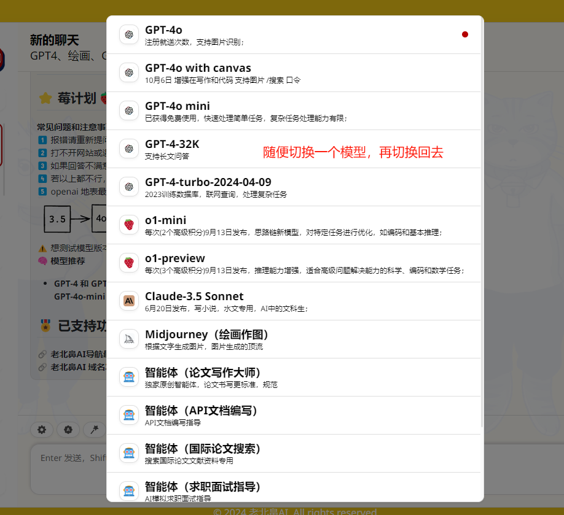This screenshot has width=564, height=515.
Task: Click the warning triangle icon beside 想测试模型版本
Action: pos(42,249)
